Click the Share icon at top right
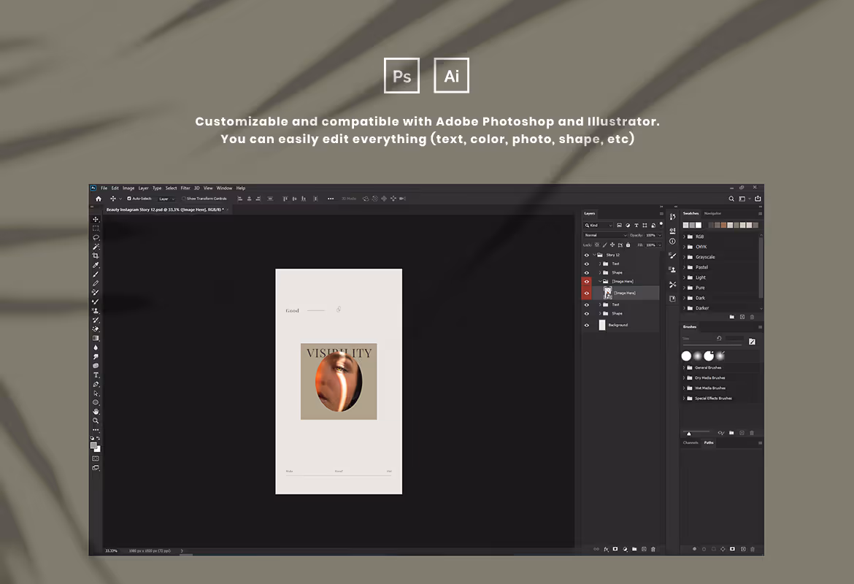Image resolution: width=854 pixels, height=584 pixels. pyautogui.click(x=758, y=199)
